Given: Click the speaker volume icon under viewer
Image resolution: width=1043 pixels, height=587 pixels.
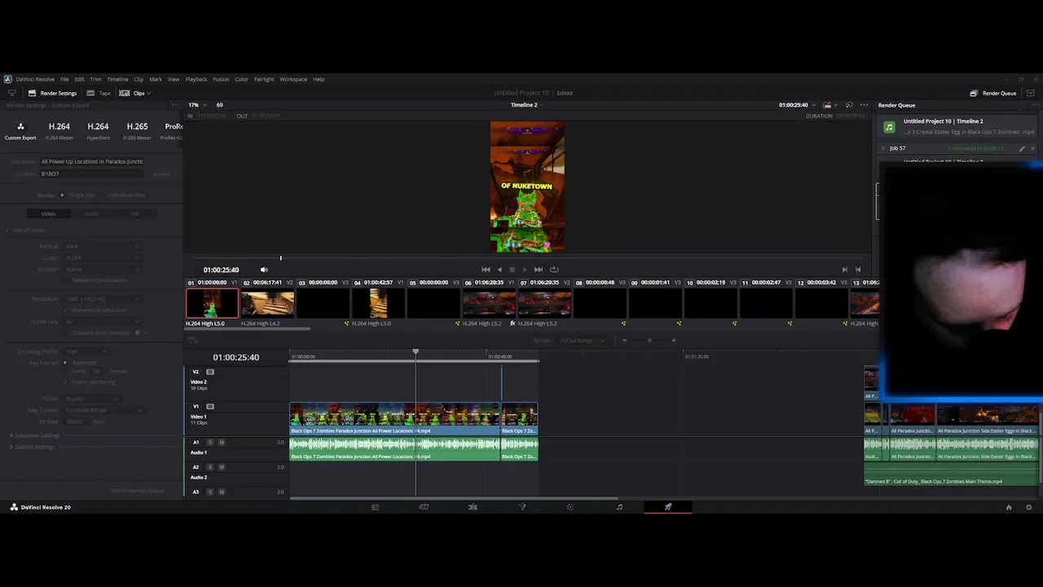Looking at the screenshot, I should tap(264, 270).
